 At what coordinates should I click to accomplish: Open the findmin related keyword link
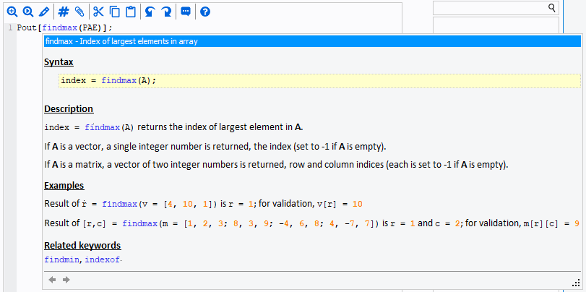[62, 259]
